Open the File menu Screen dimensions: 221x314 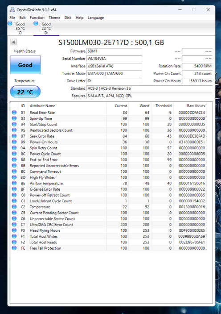point(12,17)
